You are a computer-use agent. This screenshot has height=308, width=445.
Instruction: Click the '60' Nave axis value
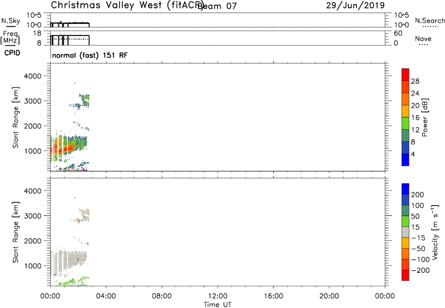coord(398,33)
